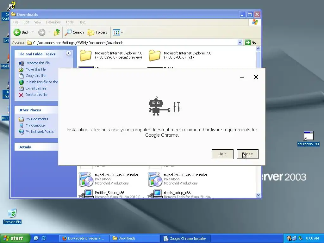Viewport: 324px width, 243px height.
Task: Open the Help menu in Downloads window
Action: click(x=82, y=22)
